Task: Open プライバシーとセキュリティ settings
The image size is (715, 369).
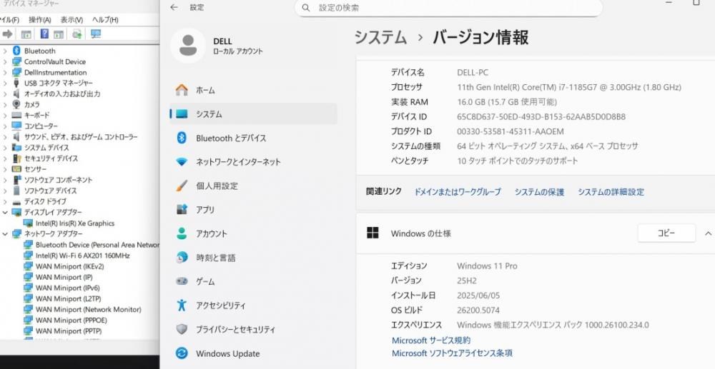Action: click(253, 330)
